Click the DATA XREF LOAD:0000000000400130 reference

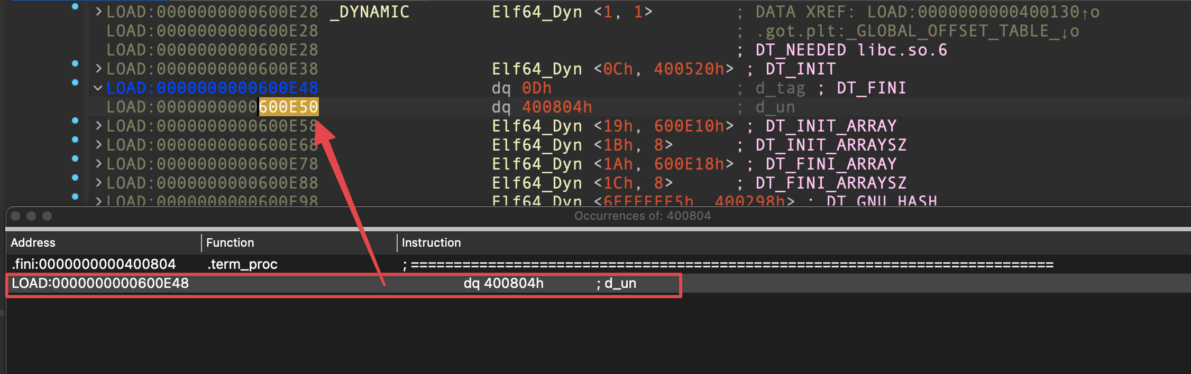pyautogui.click(x=928, y=12)
